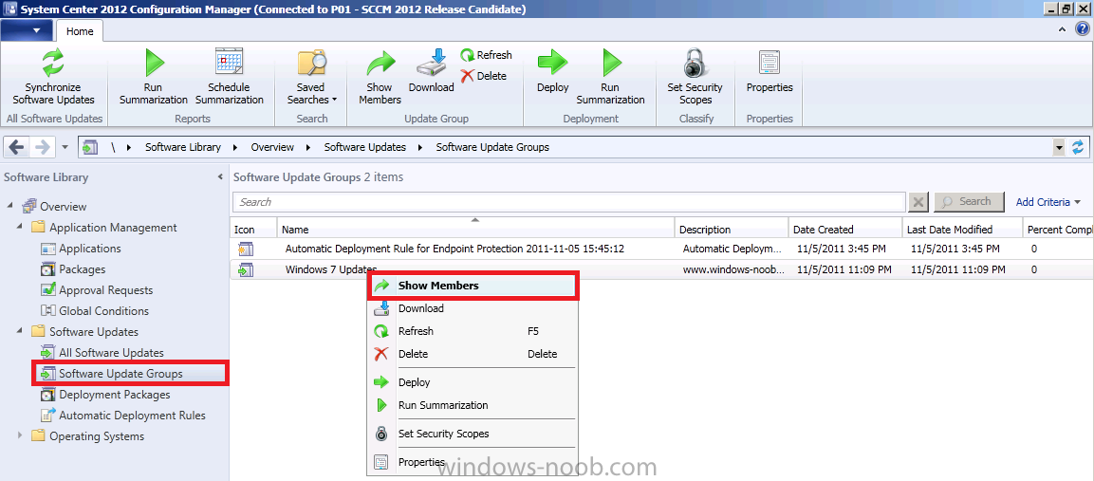
Task: Collapse the Overview tree node
Action: 10,206
